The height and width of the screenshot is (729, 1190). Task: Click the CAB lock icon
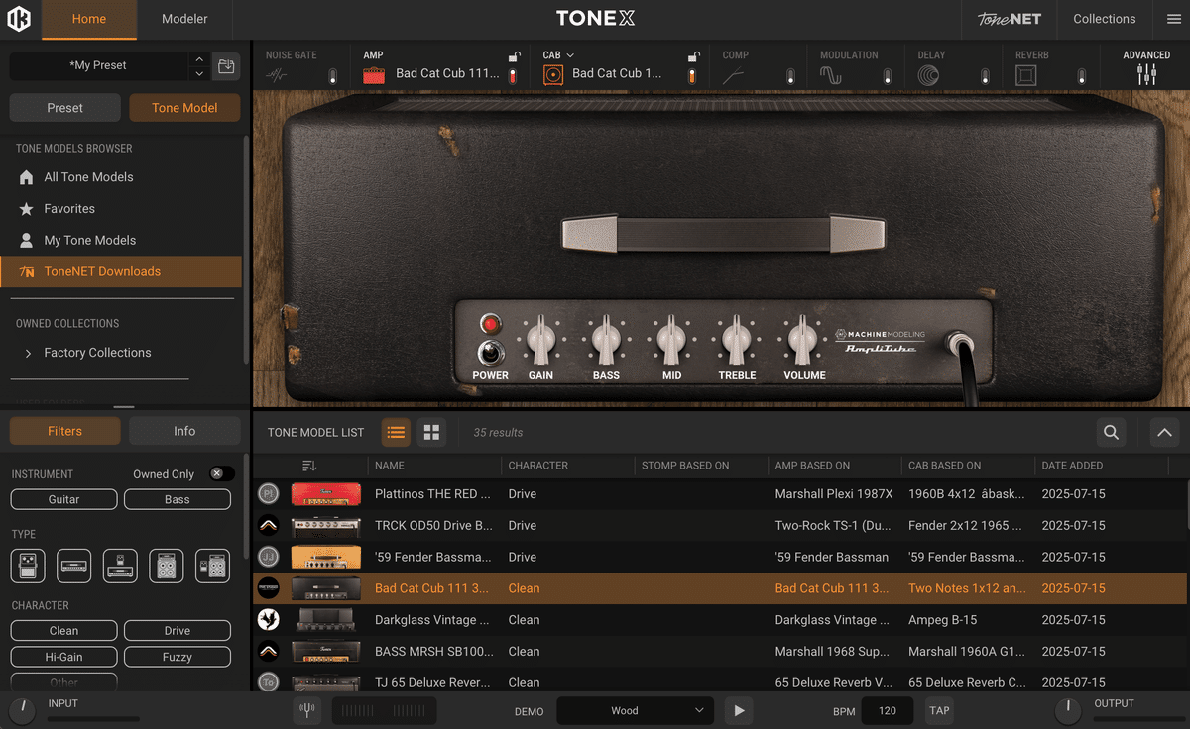[694, 57]
